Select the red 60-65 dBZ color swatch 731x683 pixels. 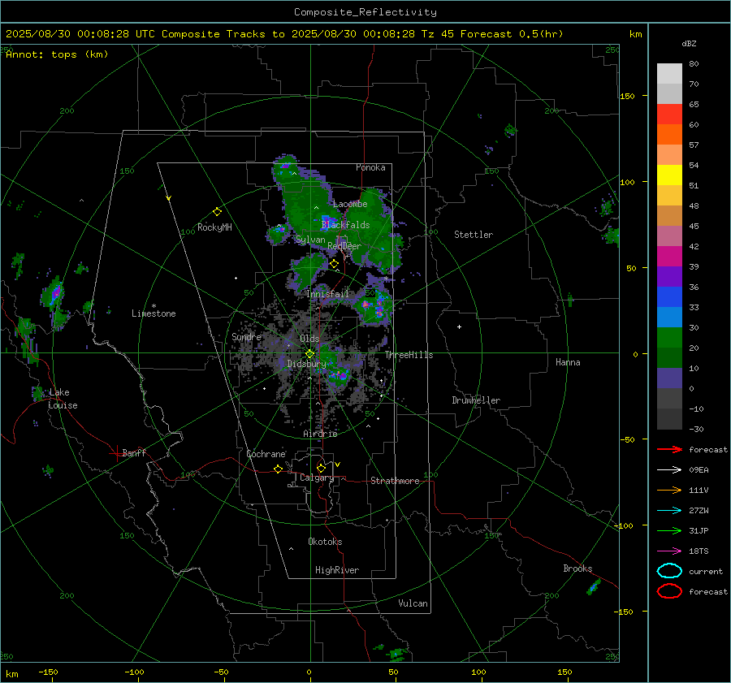(x=669, y=115)
